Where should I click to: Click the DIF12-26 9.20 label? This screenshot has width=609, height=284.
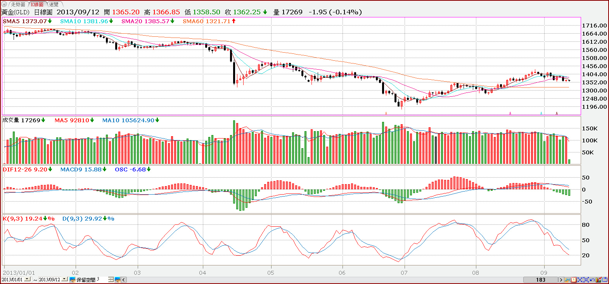(x=25, y=169)
